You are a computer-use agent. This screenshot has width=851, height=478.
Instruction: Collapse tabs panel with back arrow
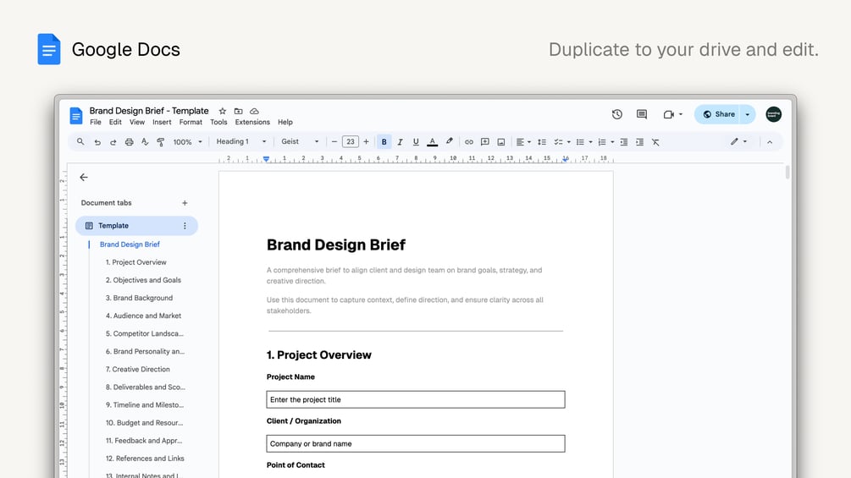pos(84,177)
